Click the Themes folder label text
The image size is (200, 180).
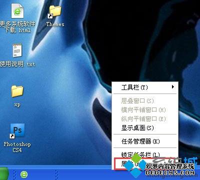(x=55, y=24)
